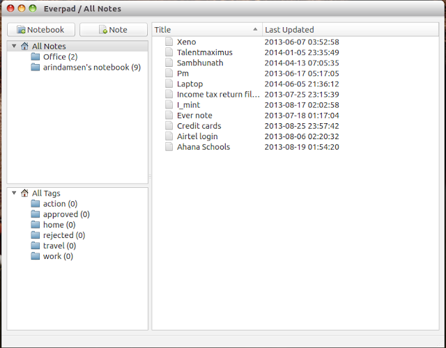Screen dimensions: 446x348
Task: Collapse the All Notes tree
Action: coord(14,46)
